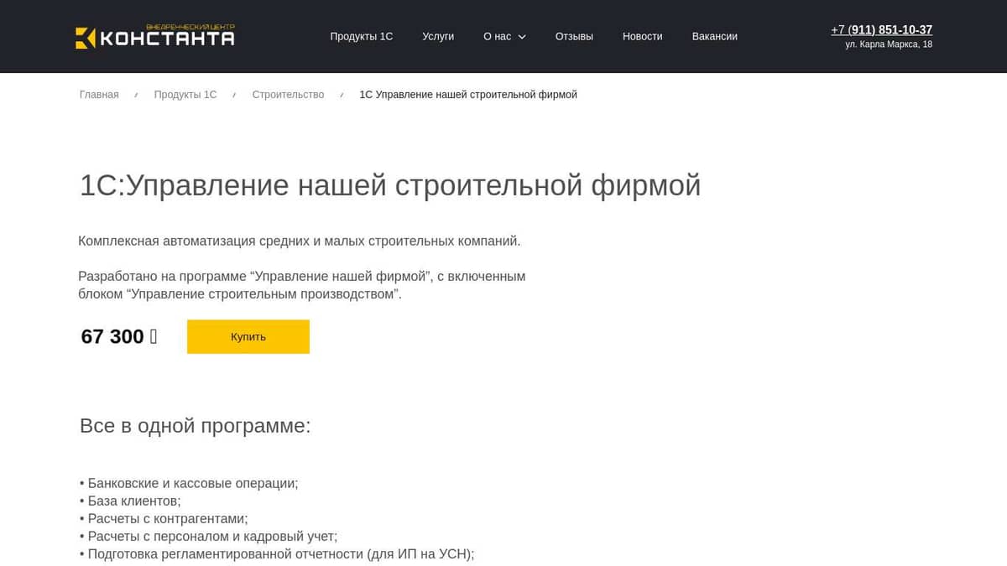Open the Новости navigation item

(x=643, y=36)
